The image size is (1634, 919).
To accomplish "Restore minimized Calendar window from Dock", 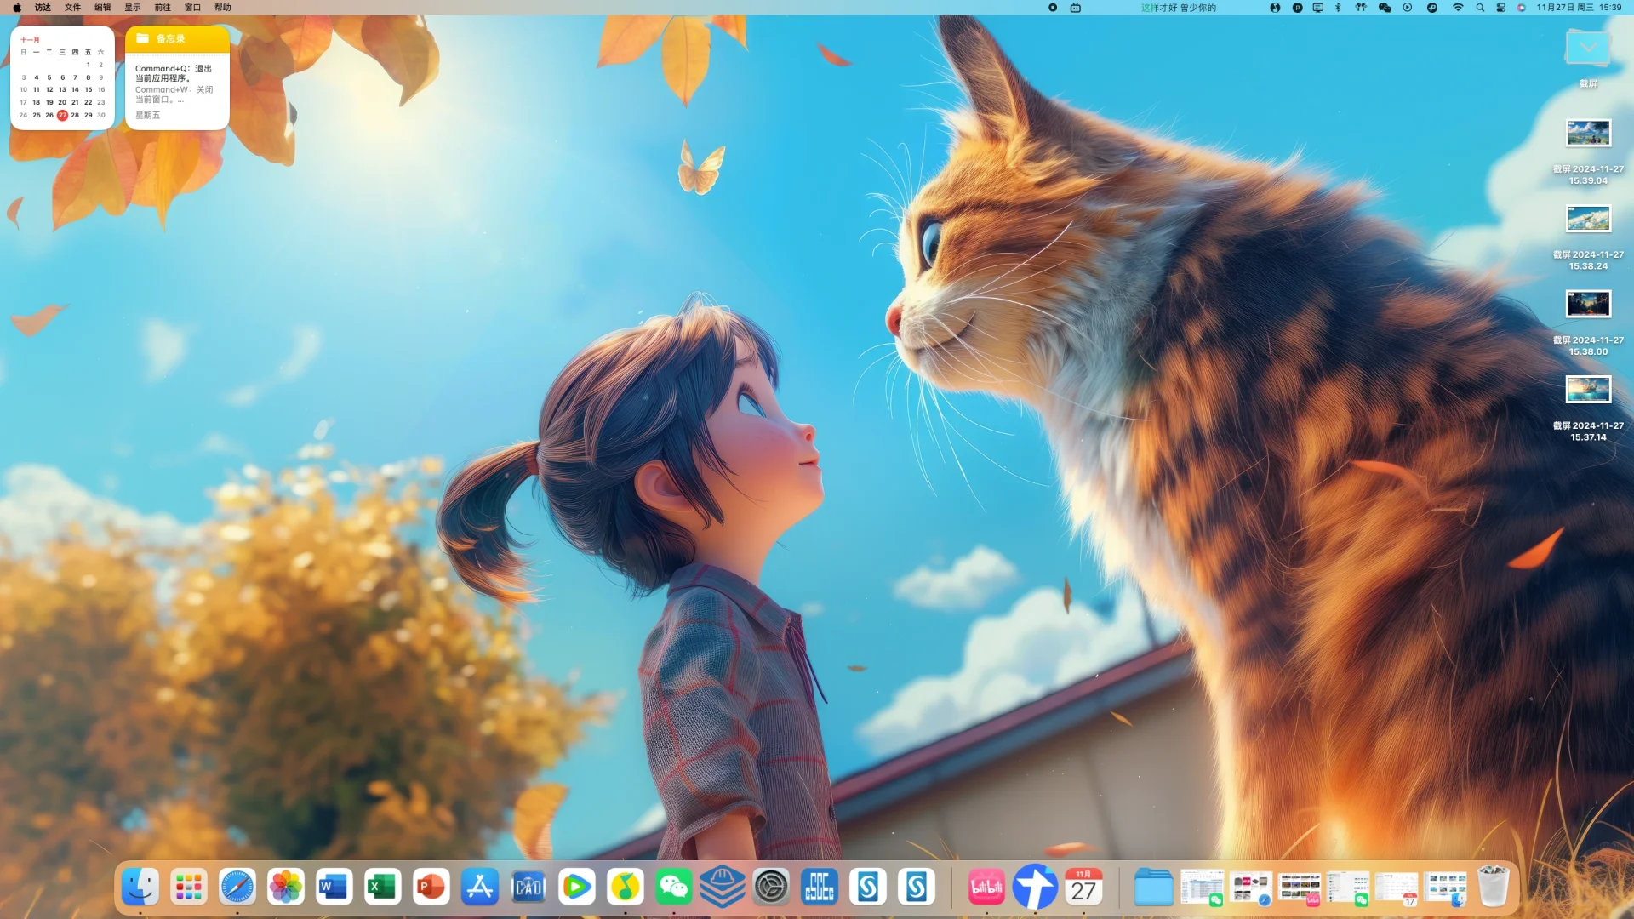I will point(1397,888).
